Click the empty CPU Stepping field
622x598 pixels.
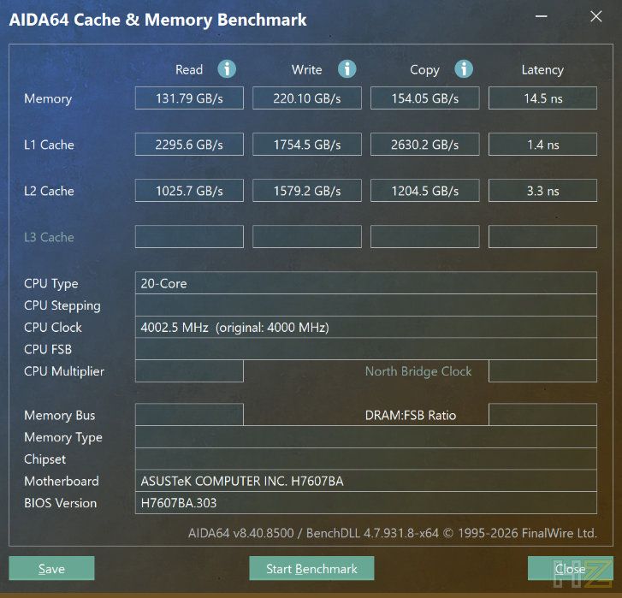(x=365, y=305)
